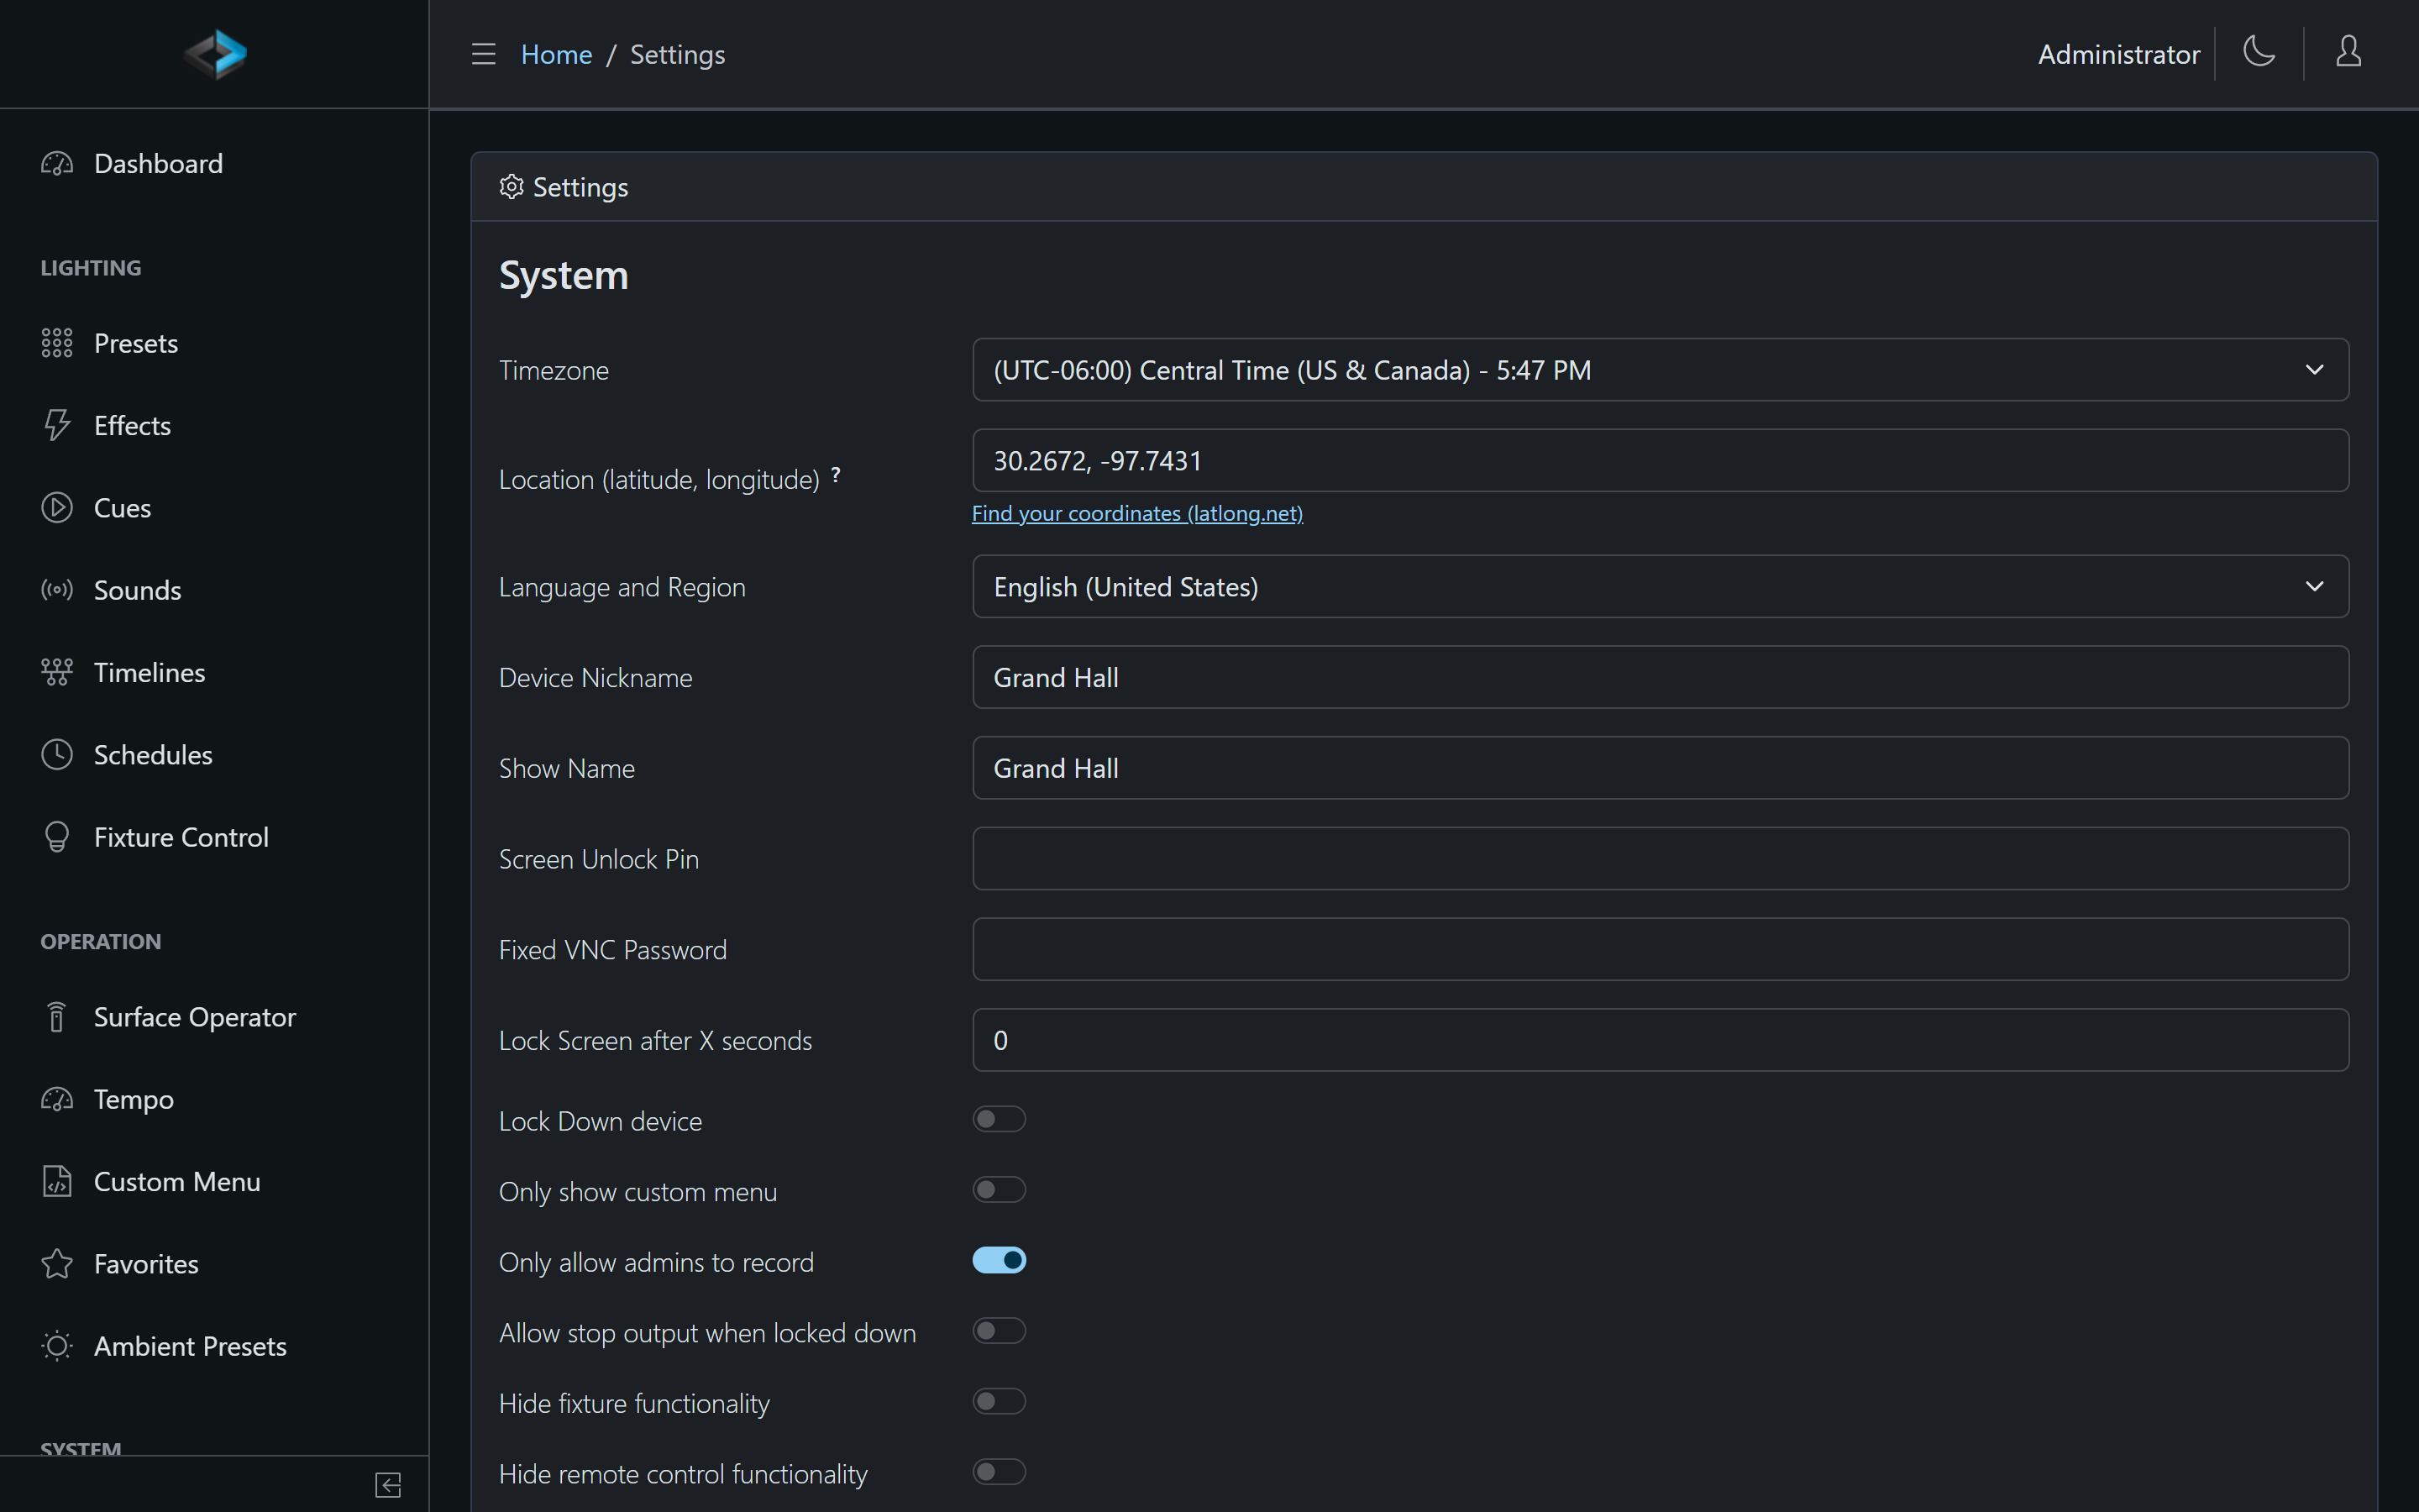Click the Schedules clock icon
Image resolution: width=2419 pixels, height=1512 pixels.
point(57,754)
